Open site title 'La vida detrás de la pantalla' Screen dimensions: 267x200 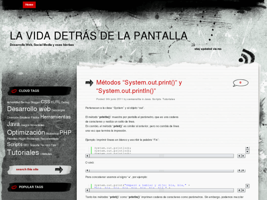point(98,36)
